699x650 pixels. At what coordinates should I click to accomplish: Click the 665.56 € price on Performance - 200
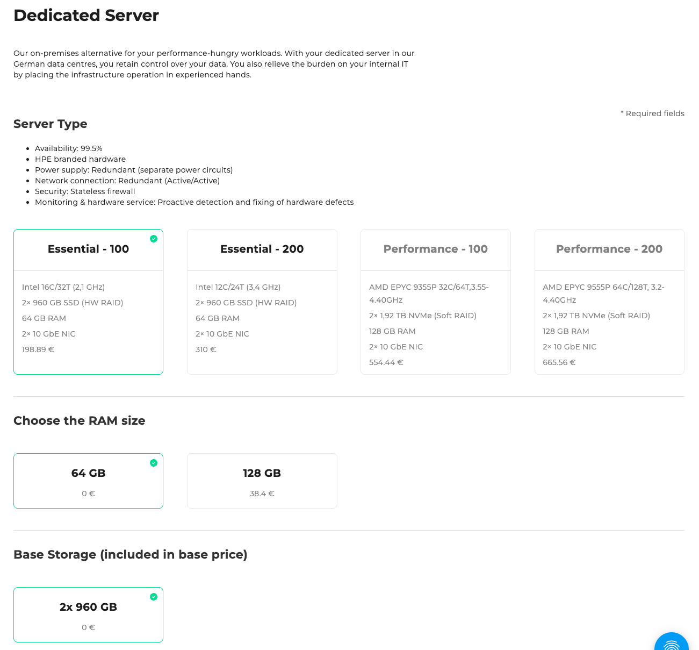(559, 362)
